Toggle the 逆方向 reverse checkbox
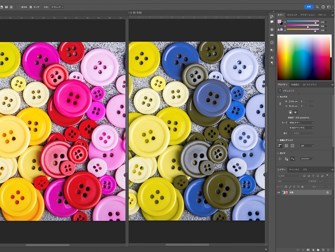This screenshot has height=252, width=335. click(x=19, y=7)
